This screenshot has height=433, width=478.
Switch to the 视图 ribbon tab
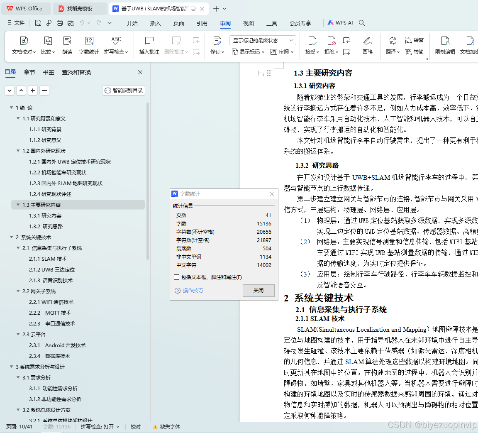pos(249,23)
